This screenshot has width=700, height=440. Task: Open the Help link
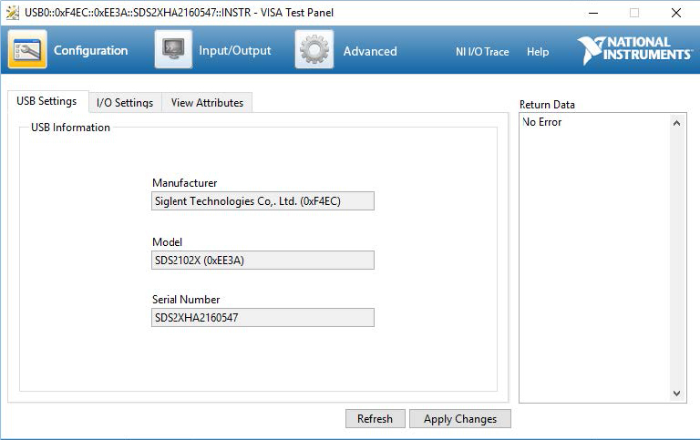pyautogui.click(x=538, y=52)
